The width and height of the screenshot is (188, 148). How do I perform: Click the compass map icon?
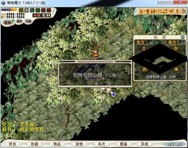coord(183,12)
